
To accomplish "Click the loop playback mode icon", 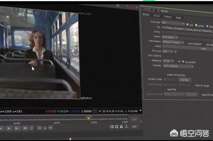I will (x=31, y=128).
